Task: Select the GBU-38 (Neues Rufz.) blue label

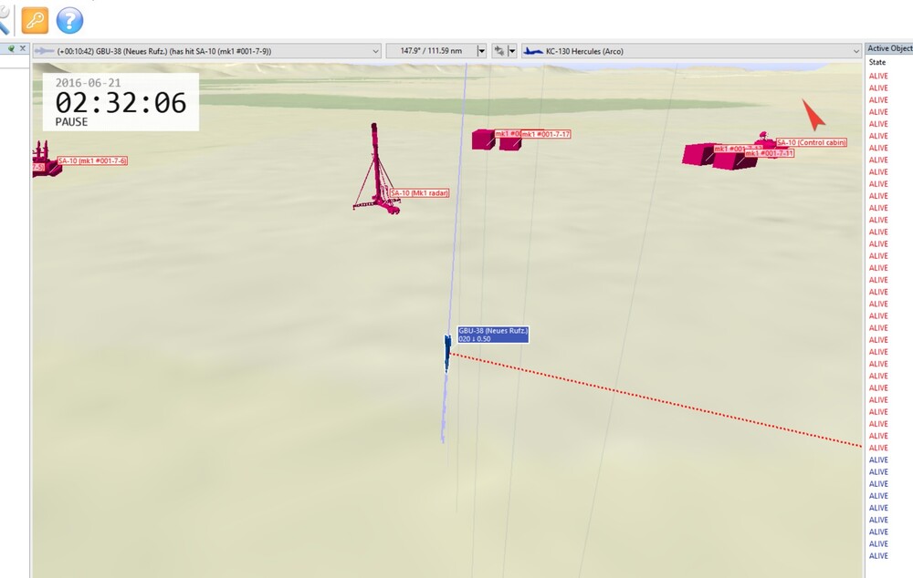Action: pyautogui.click(x=493, y=335)
